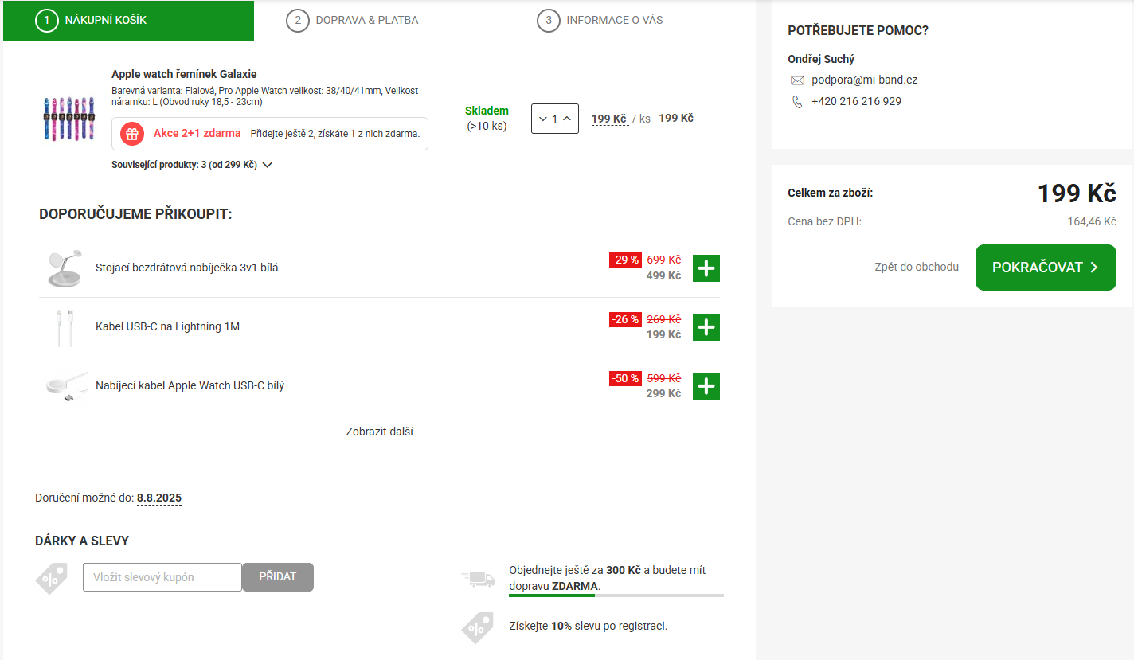Increase the strap quantity with up arrow

(x=567, y=119)
